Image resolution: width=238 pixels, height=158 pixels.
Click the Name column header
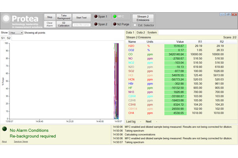[132, 42]
